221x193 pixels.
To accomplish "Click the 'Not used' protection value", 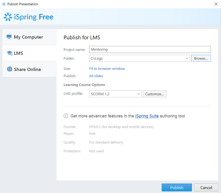I will [x=96, y=151].
